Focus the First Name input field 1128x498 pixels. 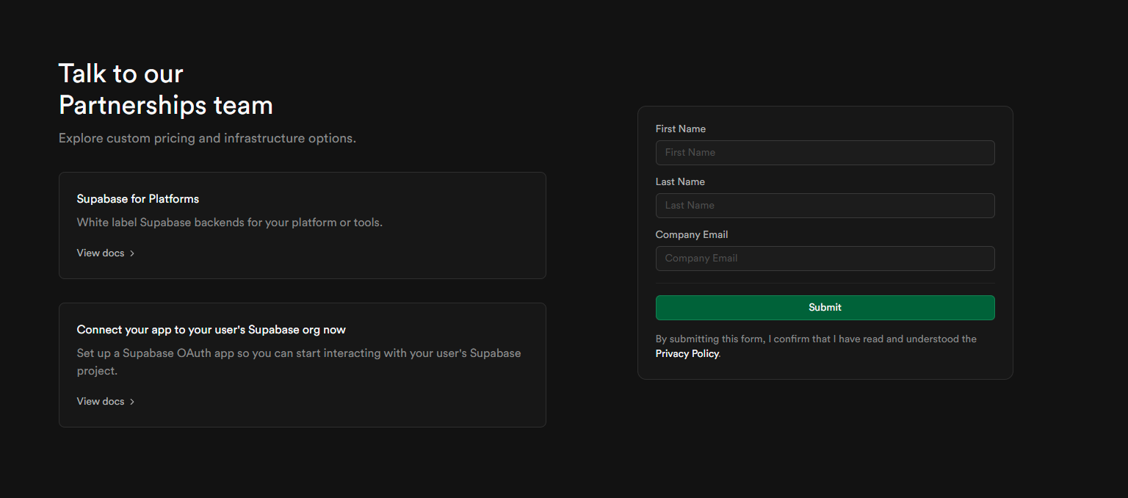click(x=825, y=153)
